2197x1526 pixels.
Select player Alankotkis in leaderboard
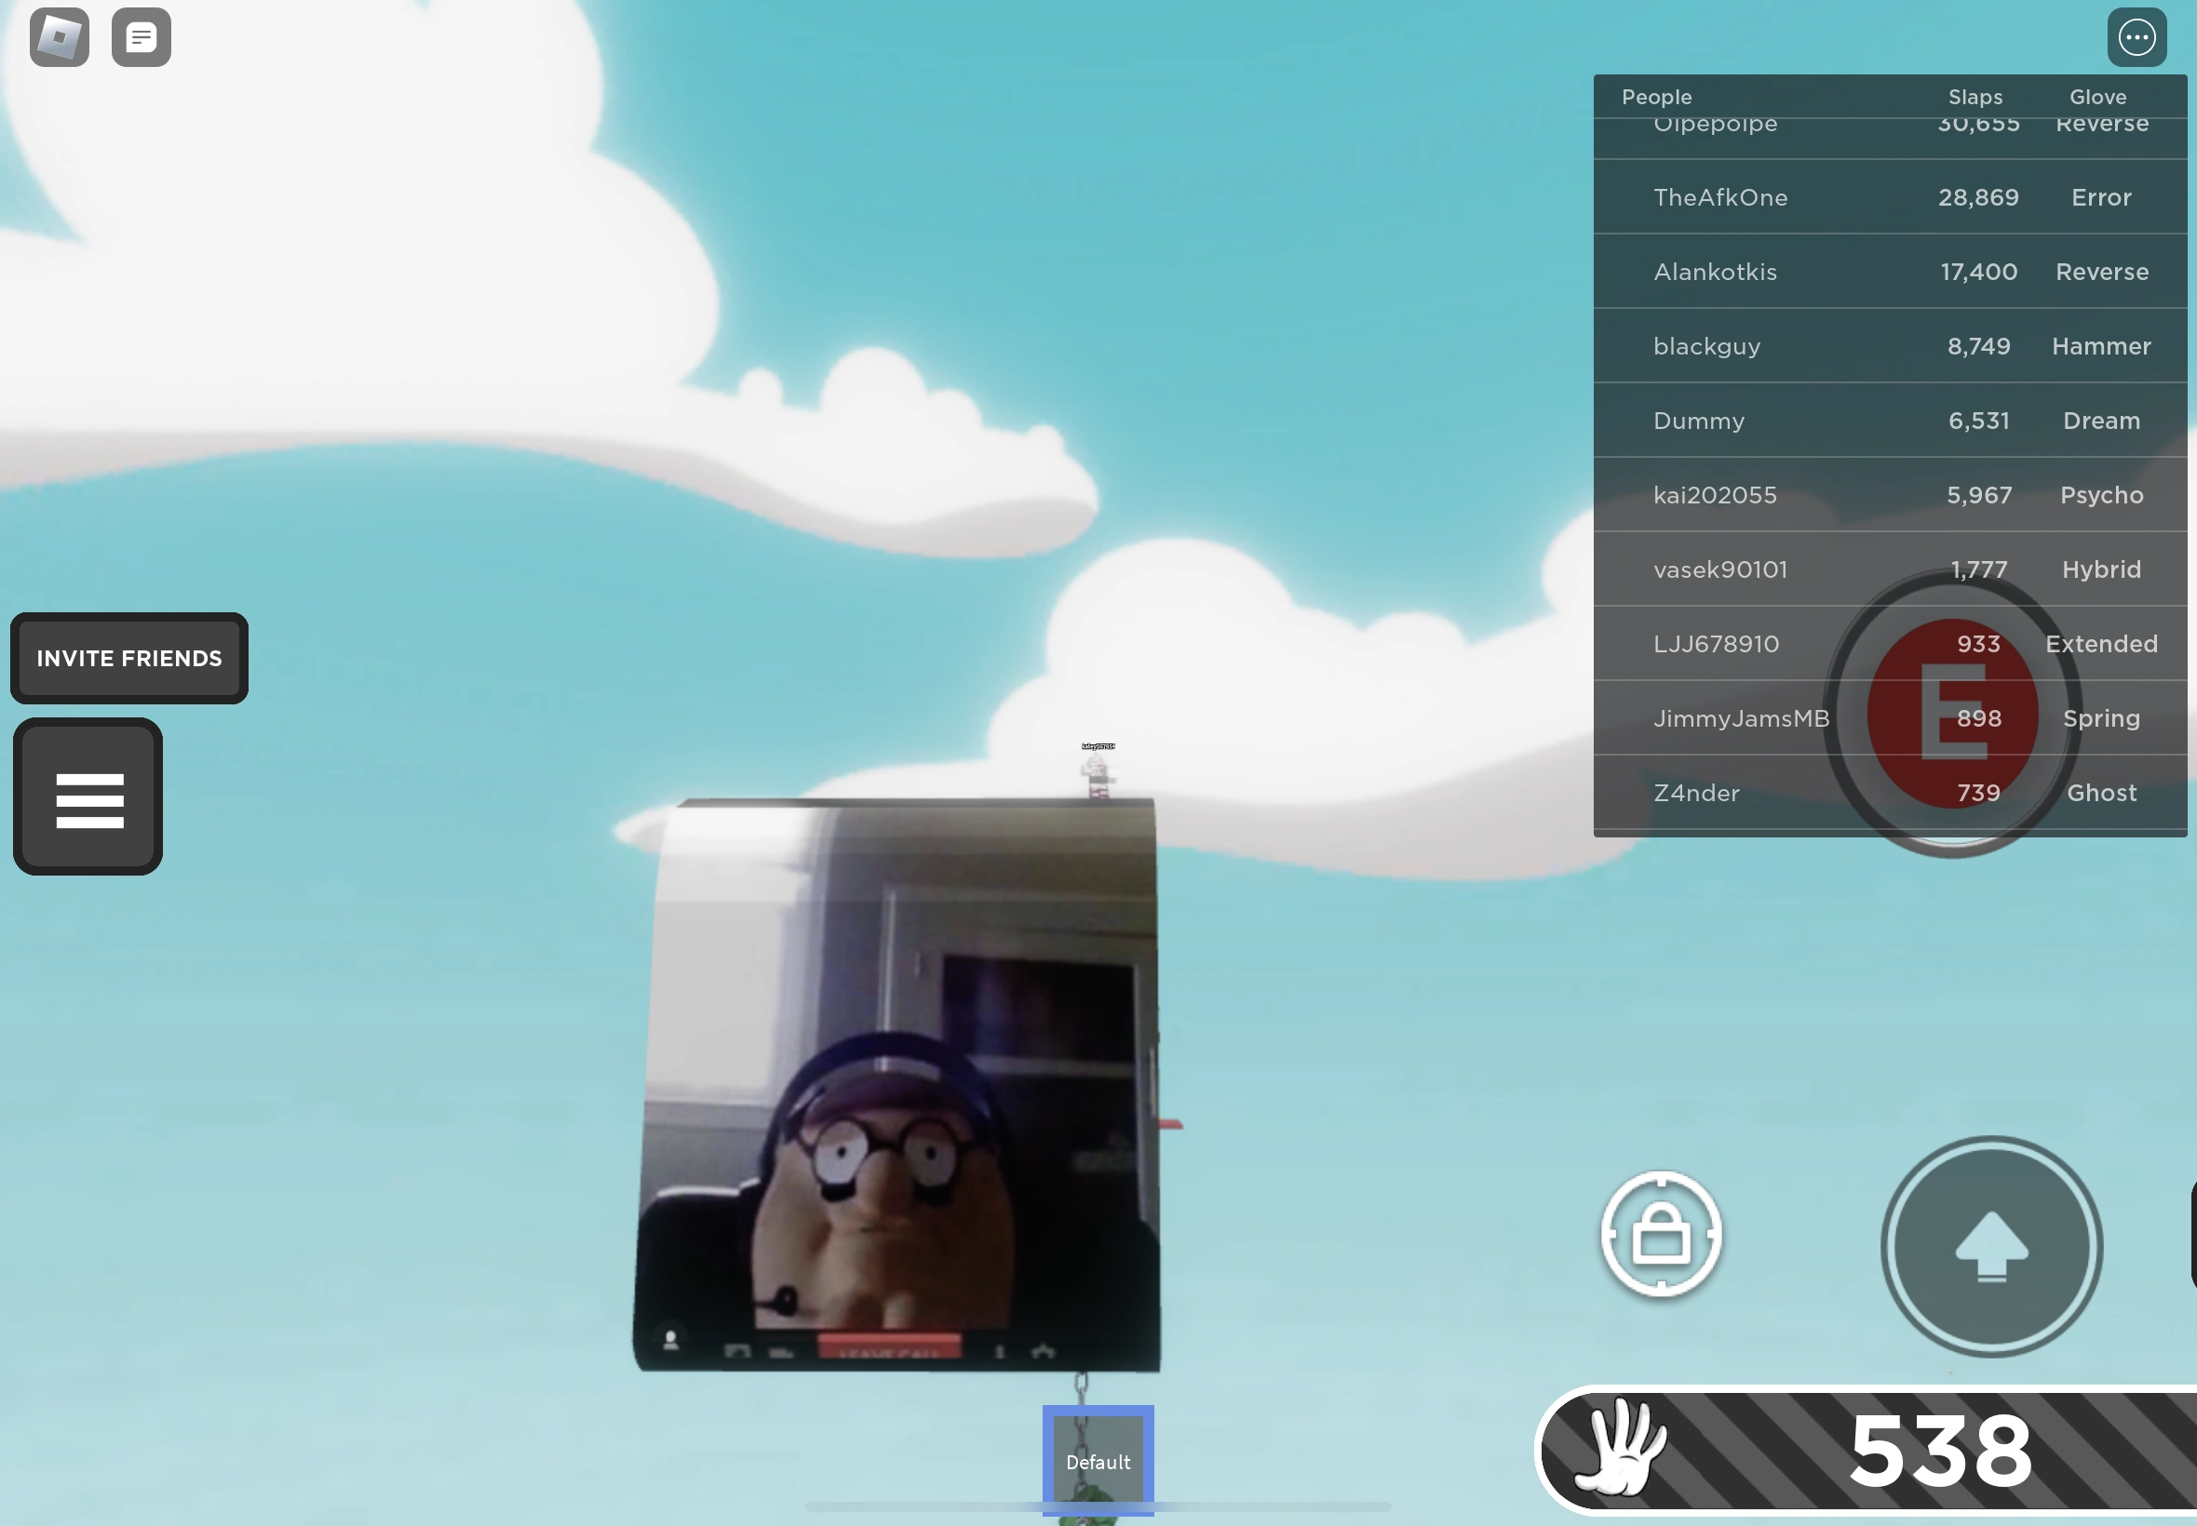(x=1715, y=272)
